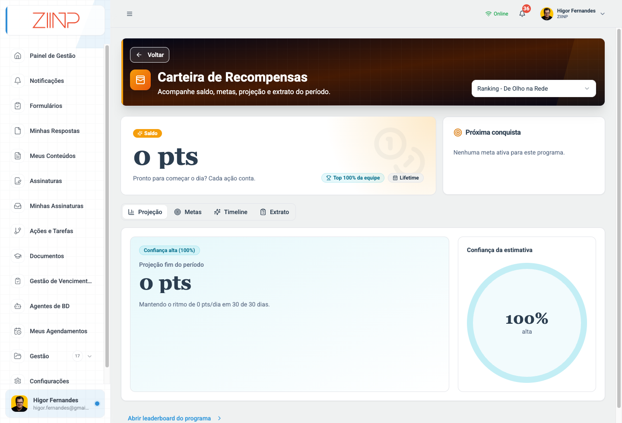The height and width of the screenshot is (423, 622).
Task: Click the Configurações sidebar item
Action: [49, 381]
